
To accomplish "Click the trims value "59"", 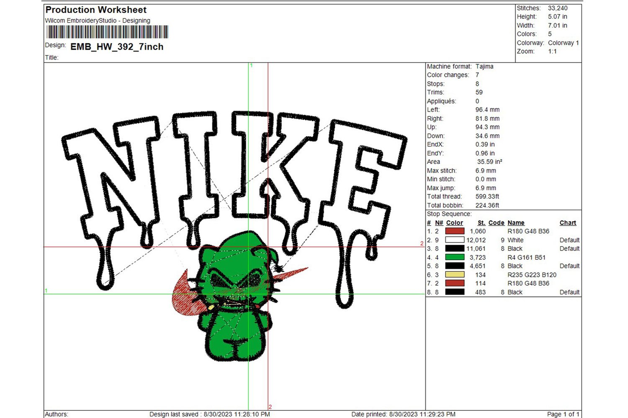I will click(479, 93).
